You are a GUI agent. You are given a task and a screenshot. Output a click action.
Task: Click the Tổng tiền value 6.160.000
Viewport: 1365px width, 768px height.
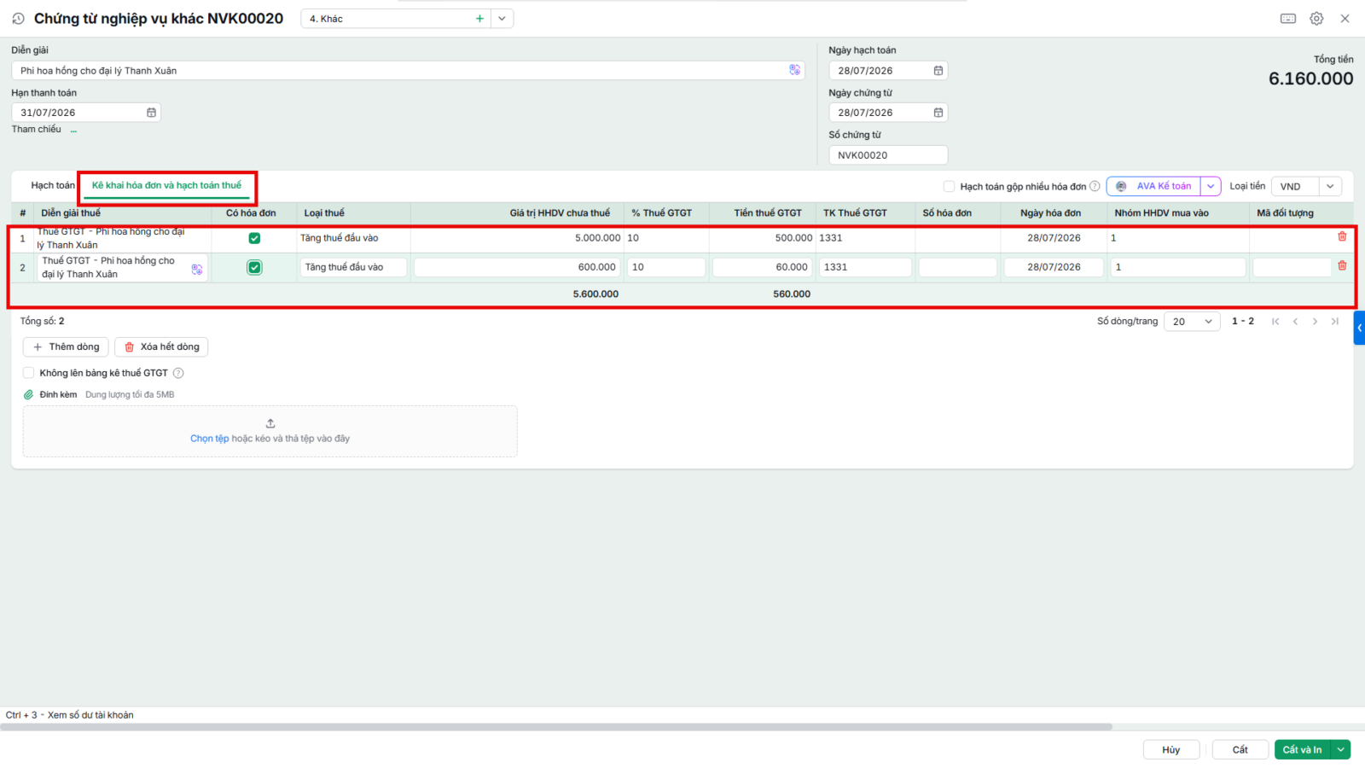pyautogui.click(x=1310, y=79)
